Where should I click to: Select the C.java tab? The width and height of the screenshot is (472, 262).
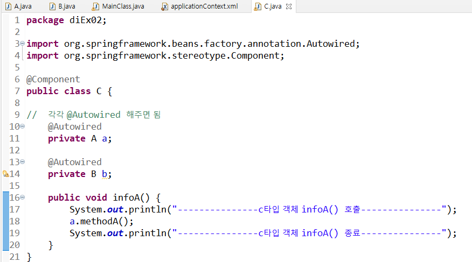[273, 6]
